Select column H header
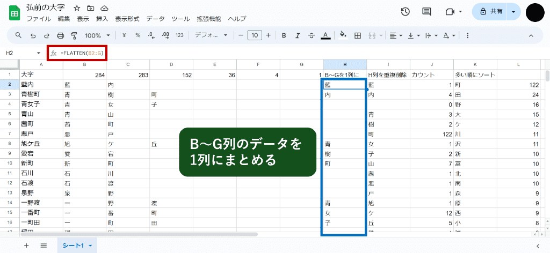This screenshot has width=550, height=253. (345, 64)
